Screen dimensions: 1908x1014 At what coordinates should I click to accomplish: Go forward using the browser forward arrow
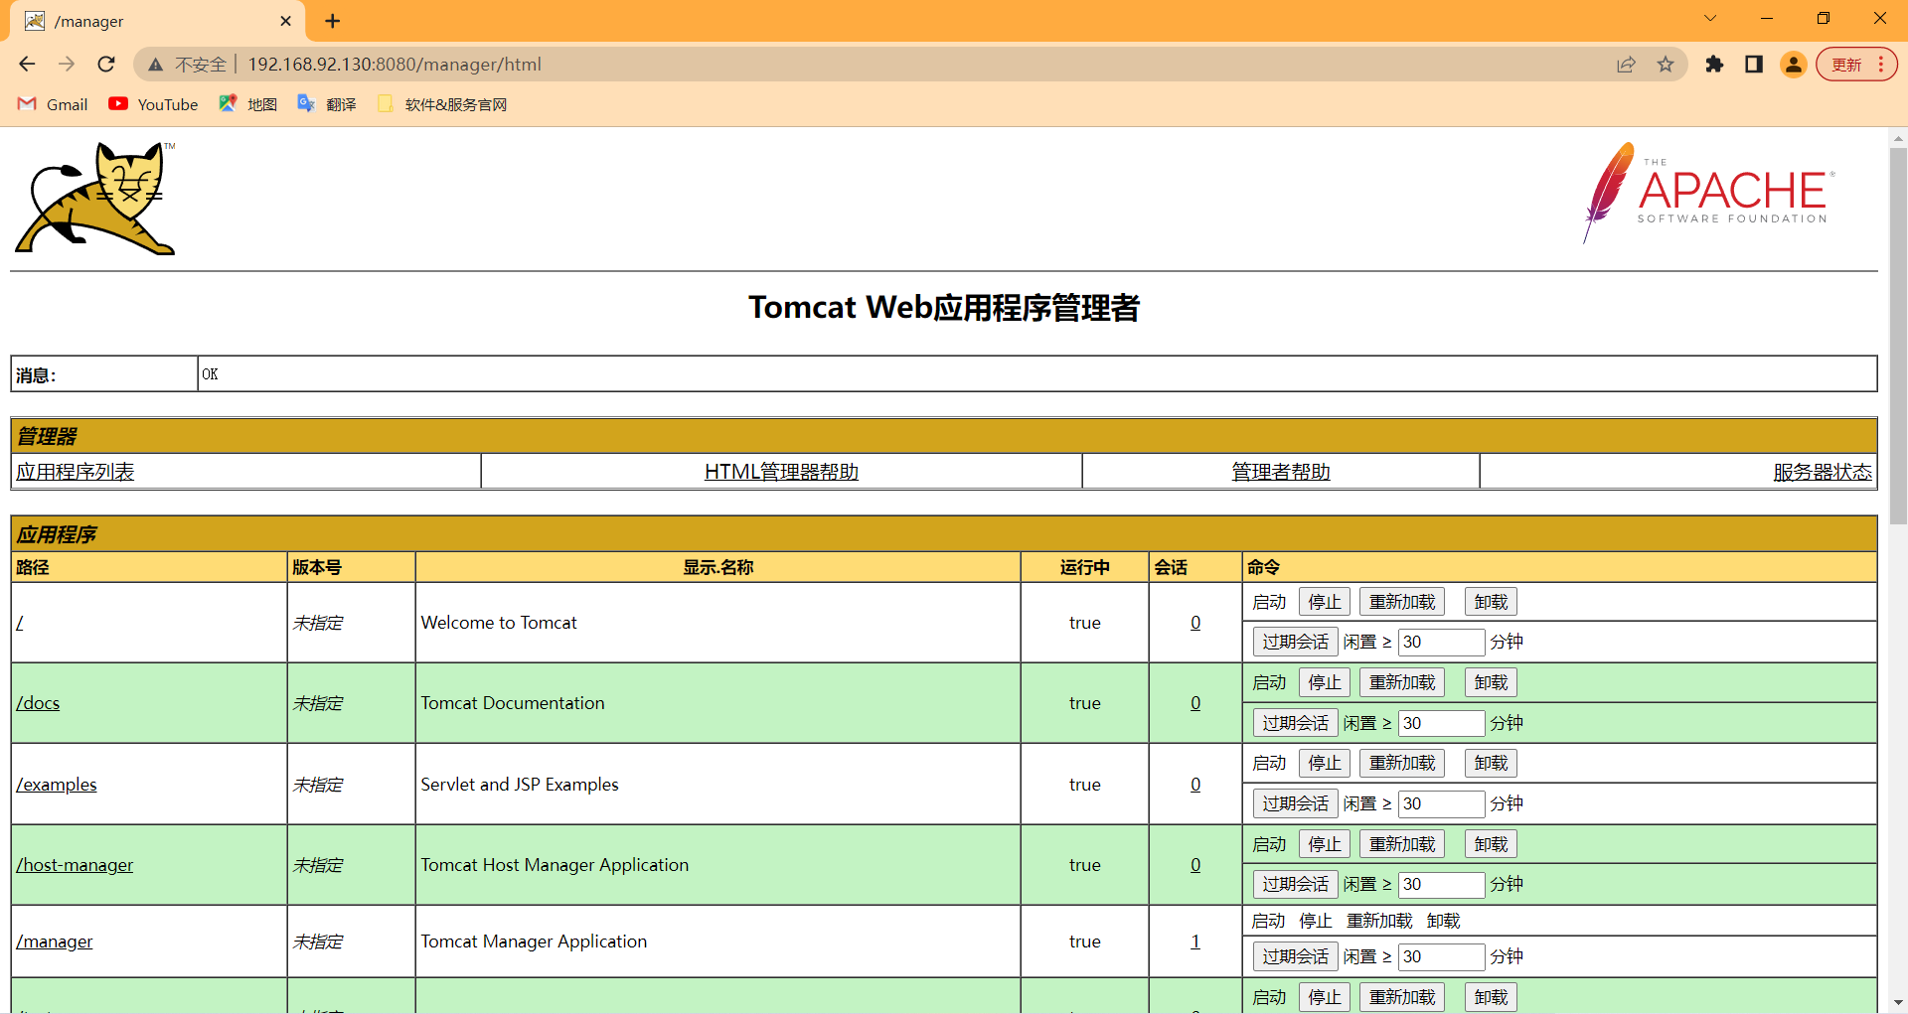(67, 65)
